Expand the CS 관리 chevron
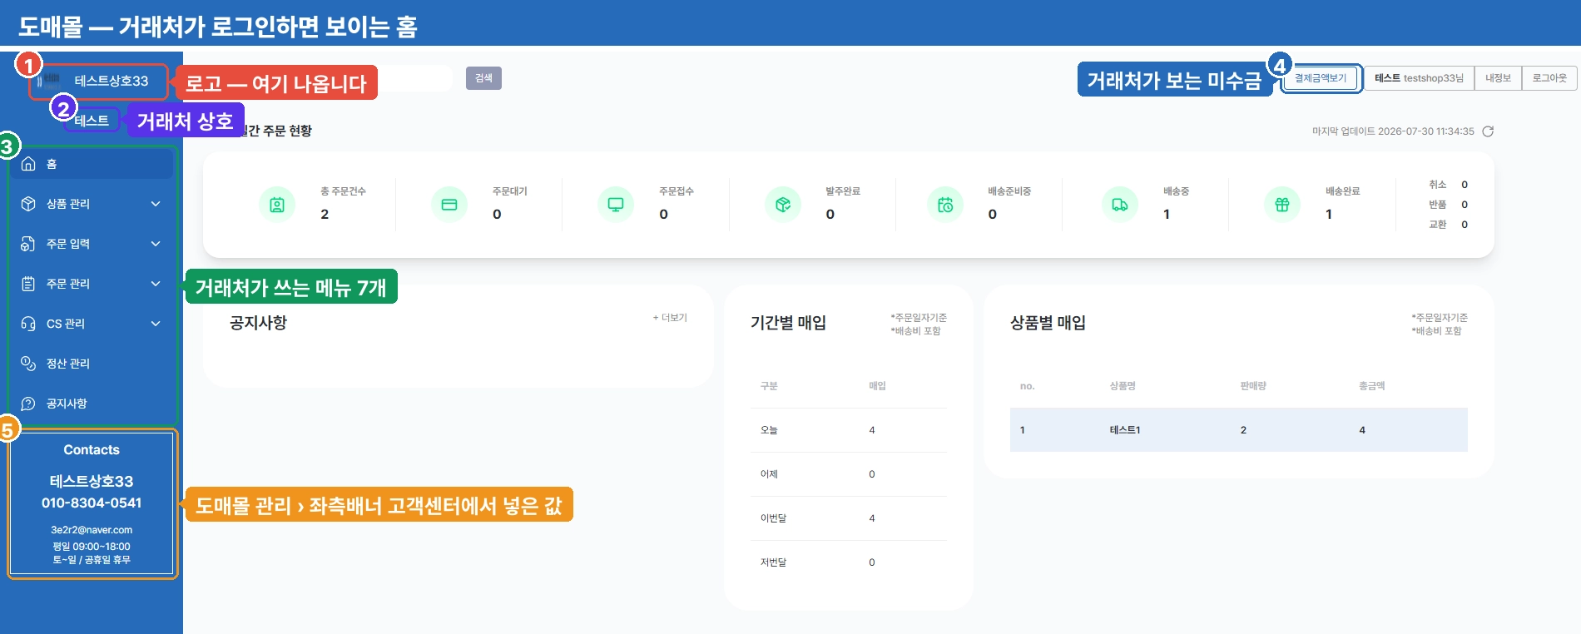 [x=156, y=324]
